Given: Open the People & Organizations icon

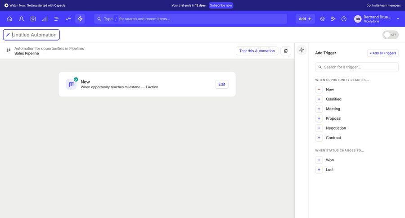Looking at the screenshot, I should click(x=21, y=19).
